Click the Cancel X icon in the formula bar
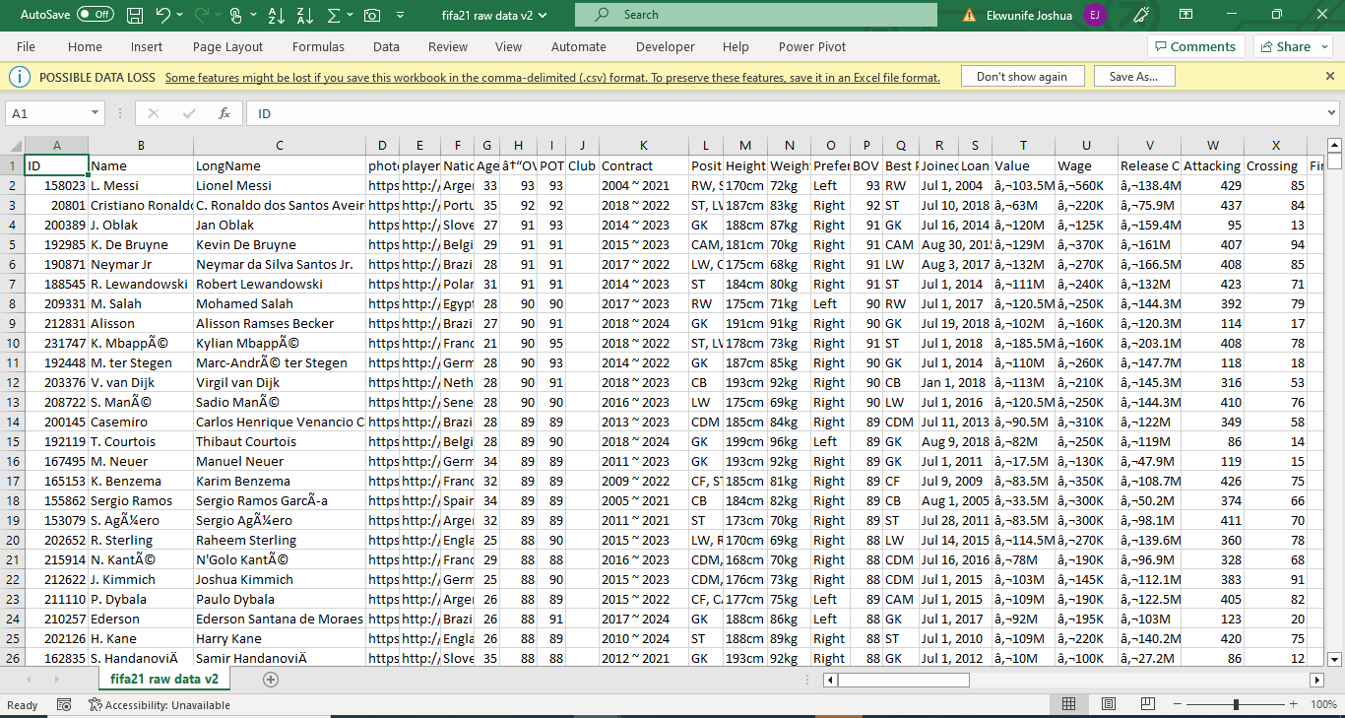 (x=153, y=113)
